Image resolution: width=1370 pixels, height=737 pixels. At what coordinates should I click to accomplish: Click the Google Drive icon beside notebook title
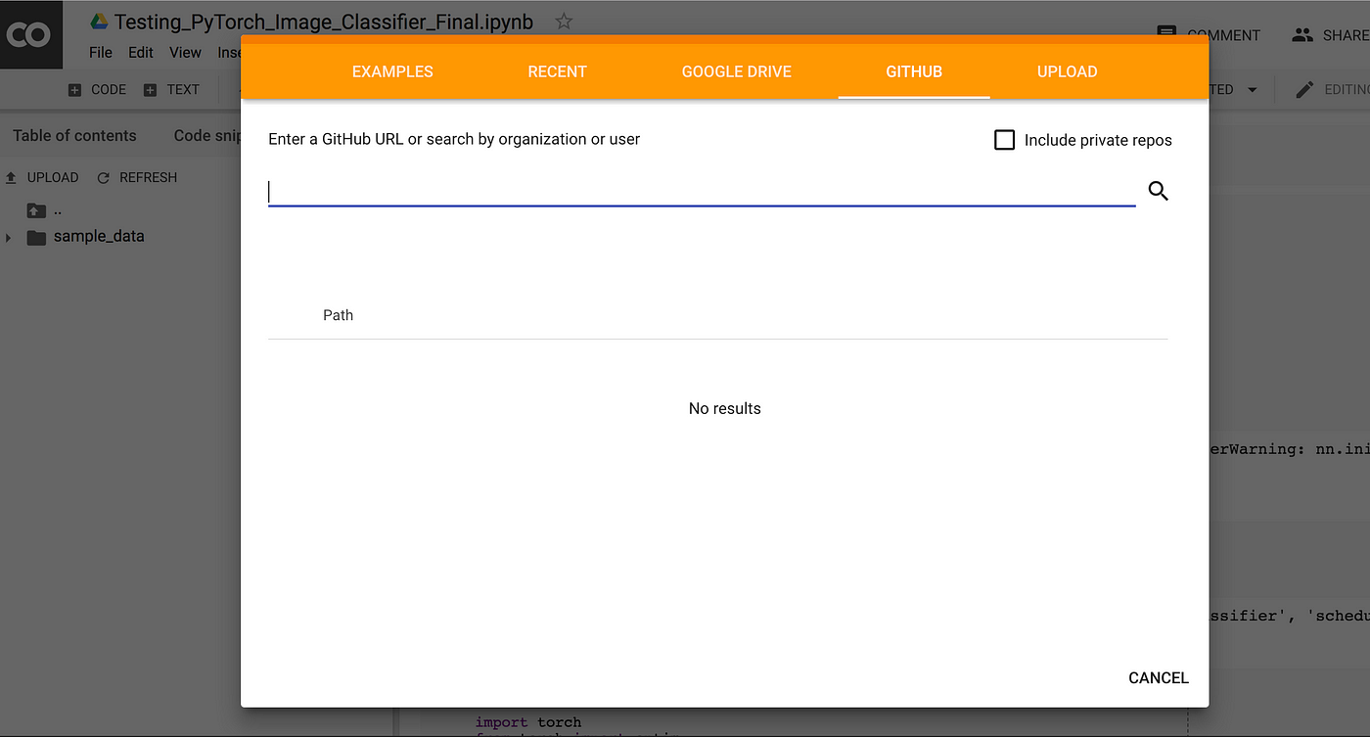99,21
